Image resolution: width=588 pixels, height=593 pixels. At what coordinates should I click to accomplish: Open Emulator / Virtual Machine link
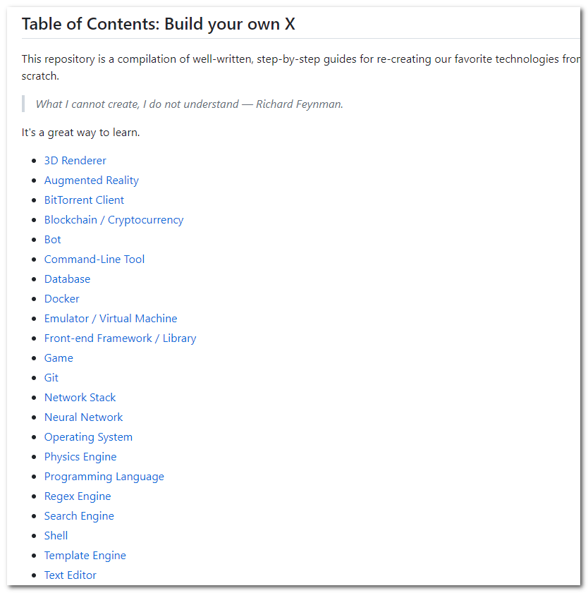pyautogui.click(x=111, y=319)
